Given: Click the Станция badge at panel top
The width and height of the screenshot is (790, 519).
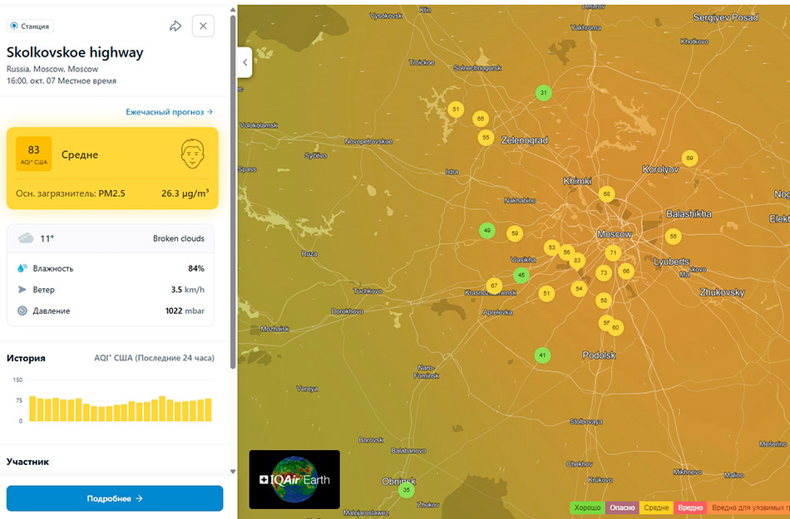Looking at the screenshot, I should click(31, 27).
